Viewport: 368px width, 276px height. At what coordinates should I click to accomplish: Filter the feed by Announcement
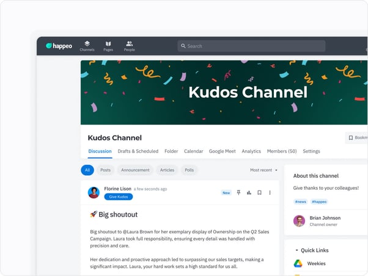[135, 170]
